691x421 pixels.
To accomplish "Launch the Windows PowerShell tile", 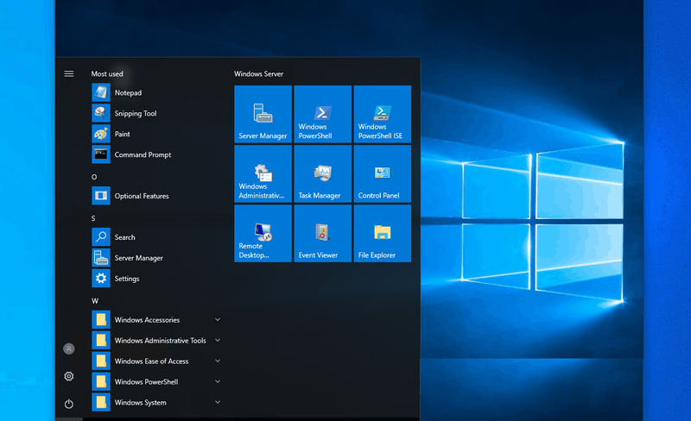I will [322, 114].
